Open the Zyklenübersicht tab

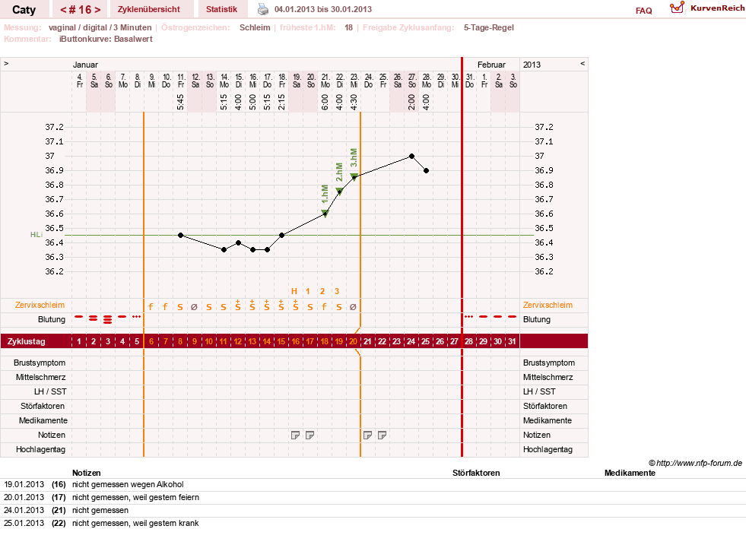pos(149,9)
